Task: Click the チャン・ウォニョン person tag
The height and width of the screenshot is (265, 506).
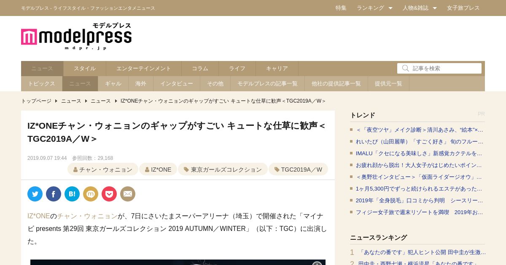Action: pos(103,170)
